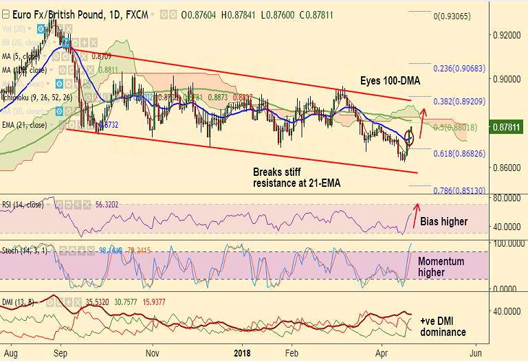Select the 'Eyes 100-DMA' text annotation
Screen dimensions: 528x362
click(390, 81)
